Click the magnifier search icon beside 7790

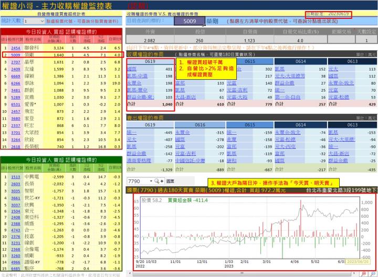click(156, 181)
